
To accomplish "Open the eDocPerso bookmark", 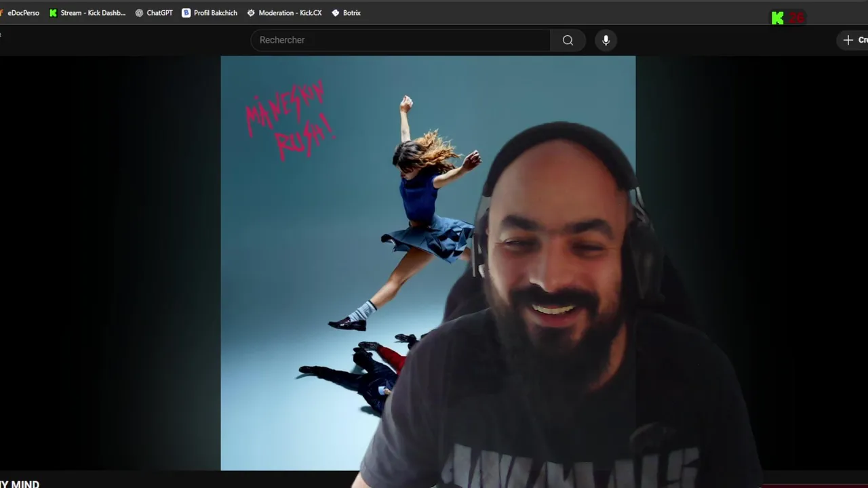I will click(x=20, y=13).
